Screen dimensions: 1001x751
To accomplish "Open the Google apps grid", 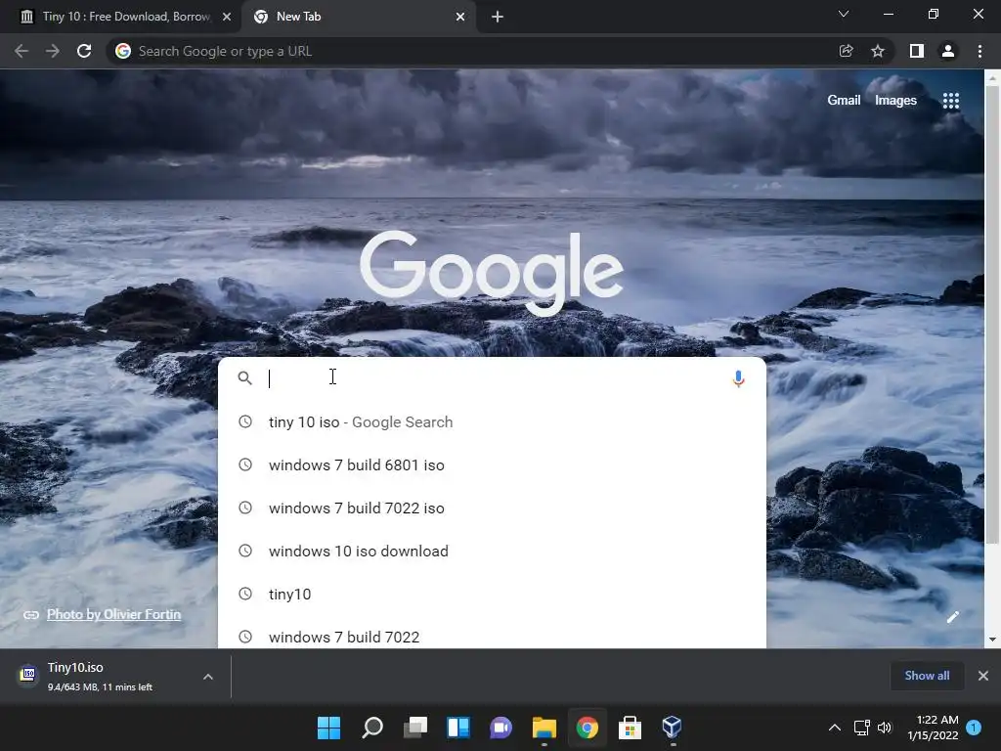I will 950,101.
